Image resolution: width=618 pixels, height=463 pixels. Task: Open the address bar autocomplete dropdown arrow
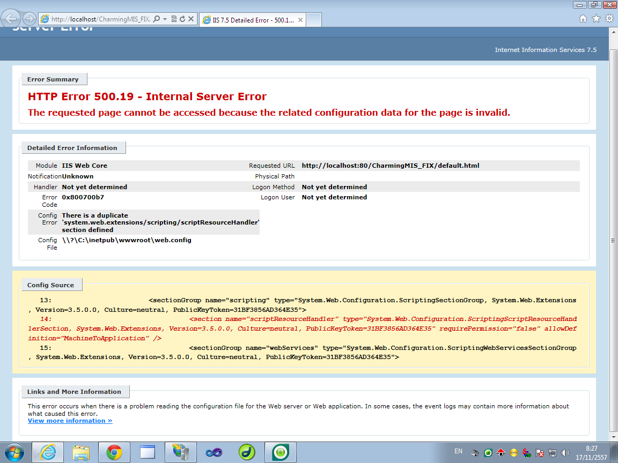164,19
